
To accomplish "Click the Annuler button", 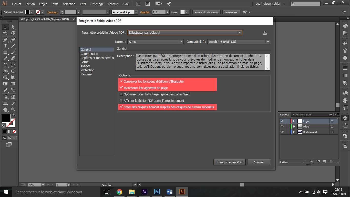I will coord(259,162).
